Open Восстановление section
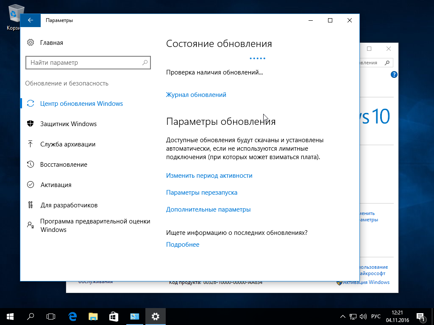Screen dimensions: 434x325 (64, 165)
